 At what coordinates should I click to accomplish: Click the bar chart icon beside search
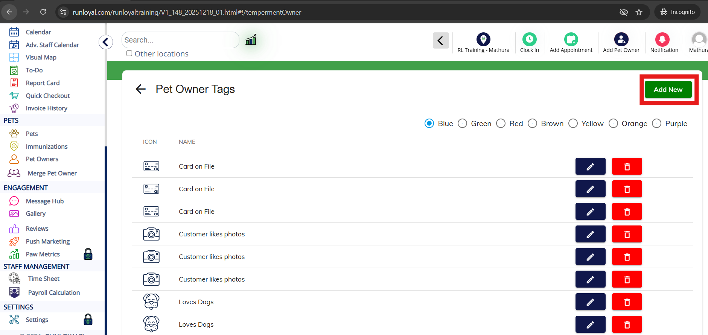(251, 40)
